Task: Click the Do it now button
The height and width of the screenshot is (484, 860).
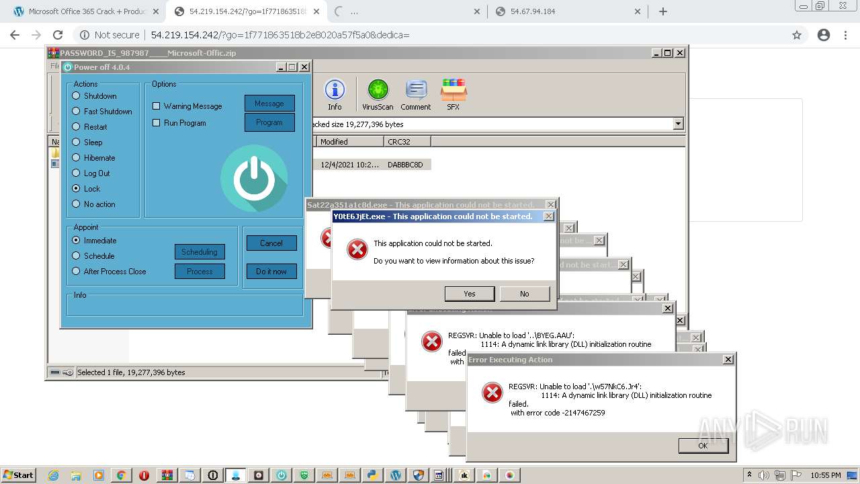Action: tap(271, 272)
